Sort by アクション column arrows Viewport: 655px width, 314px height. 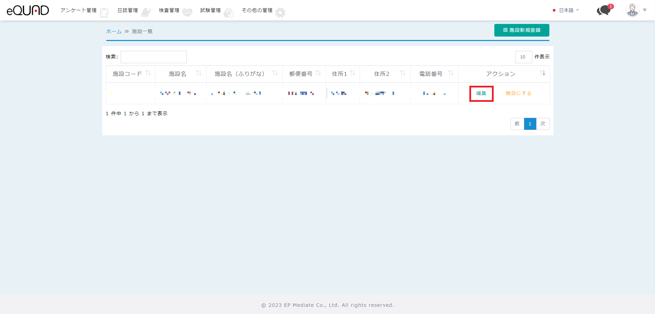543,73
